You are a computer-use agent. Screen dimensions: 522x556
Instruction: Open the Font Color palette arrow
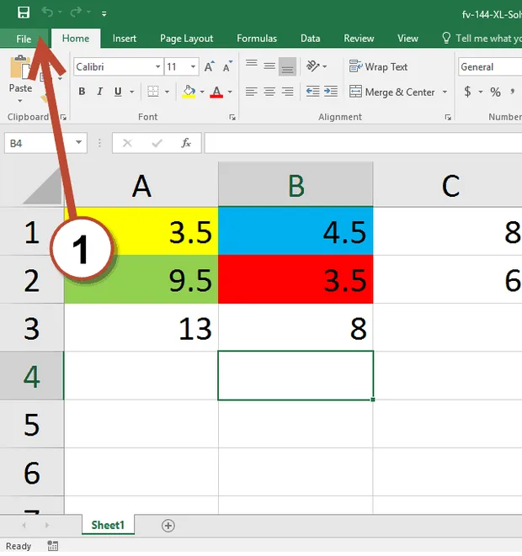(230, 92)
